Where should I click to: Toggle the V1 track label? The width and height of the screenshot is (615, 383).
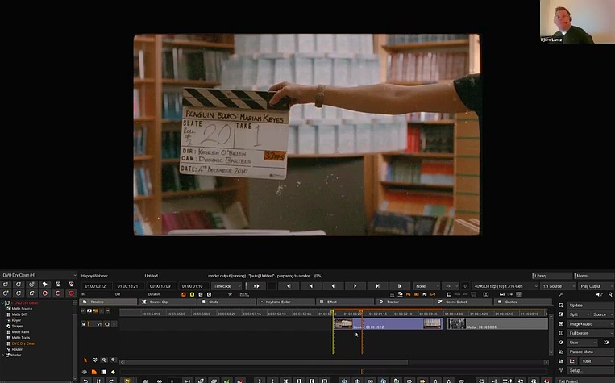point(99,324)
